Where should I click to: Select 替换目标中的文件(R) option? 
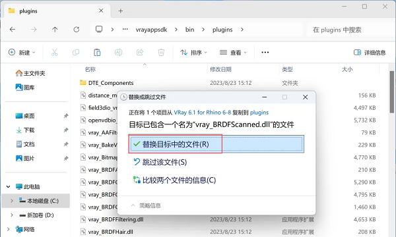[216, 144]
